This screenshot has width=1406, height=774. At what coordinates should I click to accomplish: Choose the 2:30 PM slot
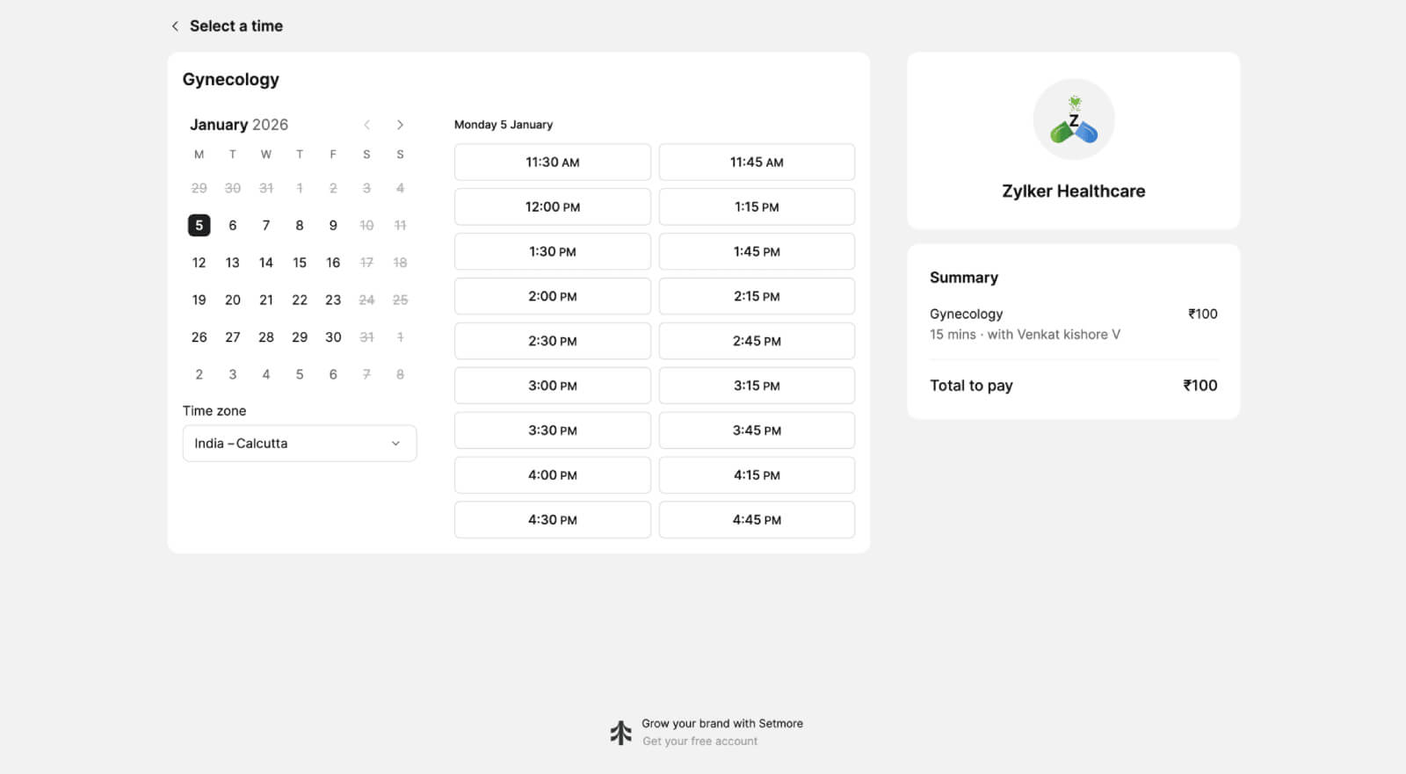[x=553, y=342]
